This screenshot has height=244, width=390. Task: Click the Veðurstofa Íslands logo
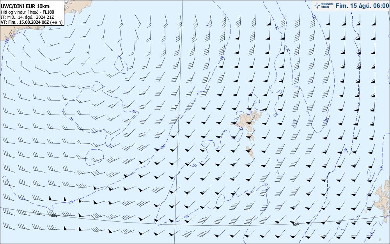coord(323,6)
